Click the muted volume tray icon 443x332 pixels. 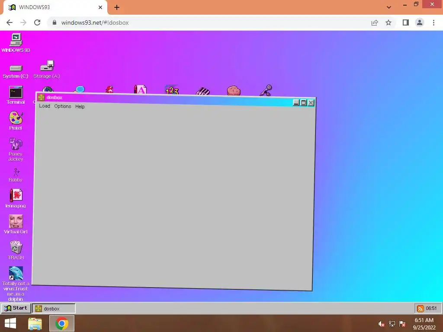pyautogui.click(x=382, y=324)
